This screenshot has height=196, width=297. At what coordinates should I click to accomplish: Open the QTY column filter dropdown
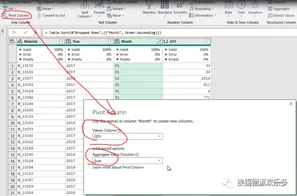click(208, 41)
